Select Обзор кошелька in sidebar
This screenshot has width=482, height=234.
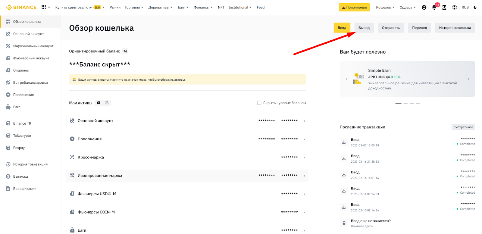point(30,22)
